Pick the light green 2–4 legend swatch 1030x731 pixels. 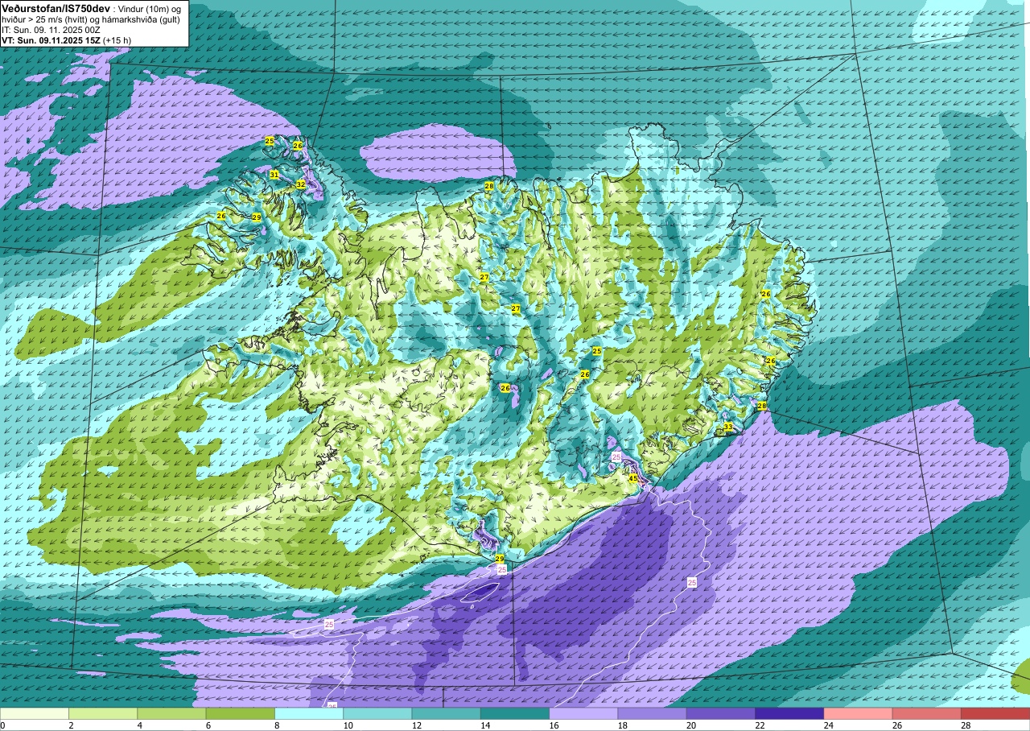103,713
